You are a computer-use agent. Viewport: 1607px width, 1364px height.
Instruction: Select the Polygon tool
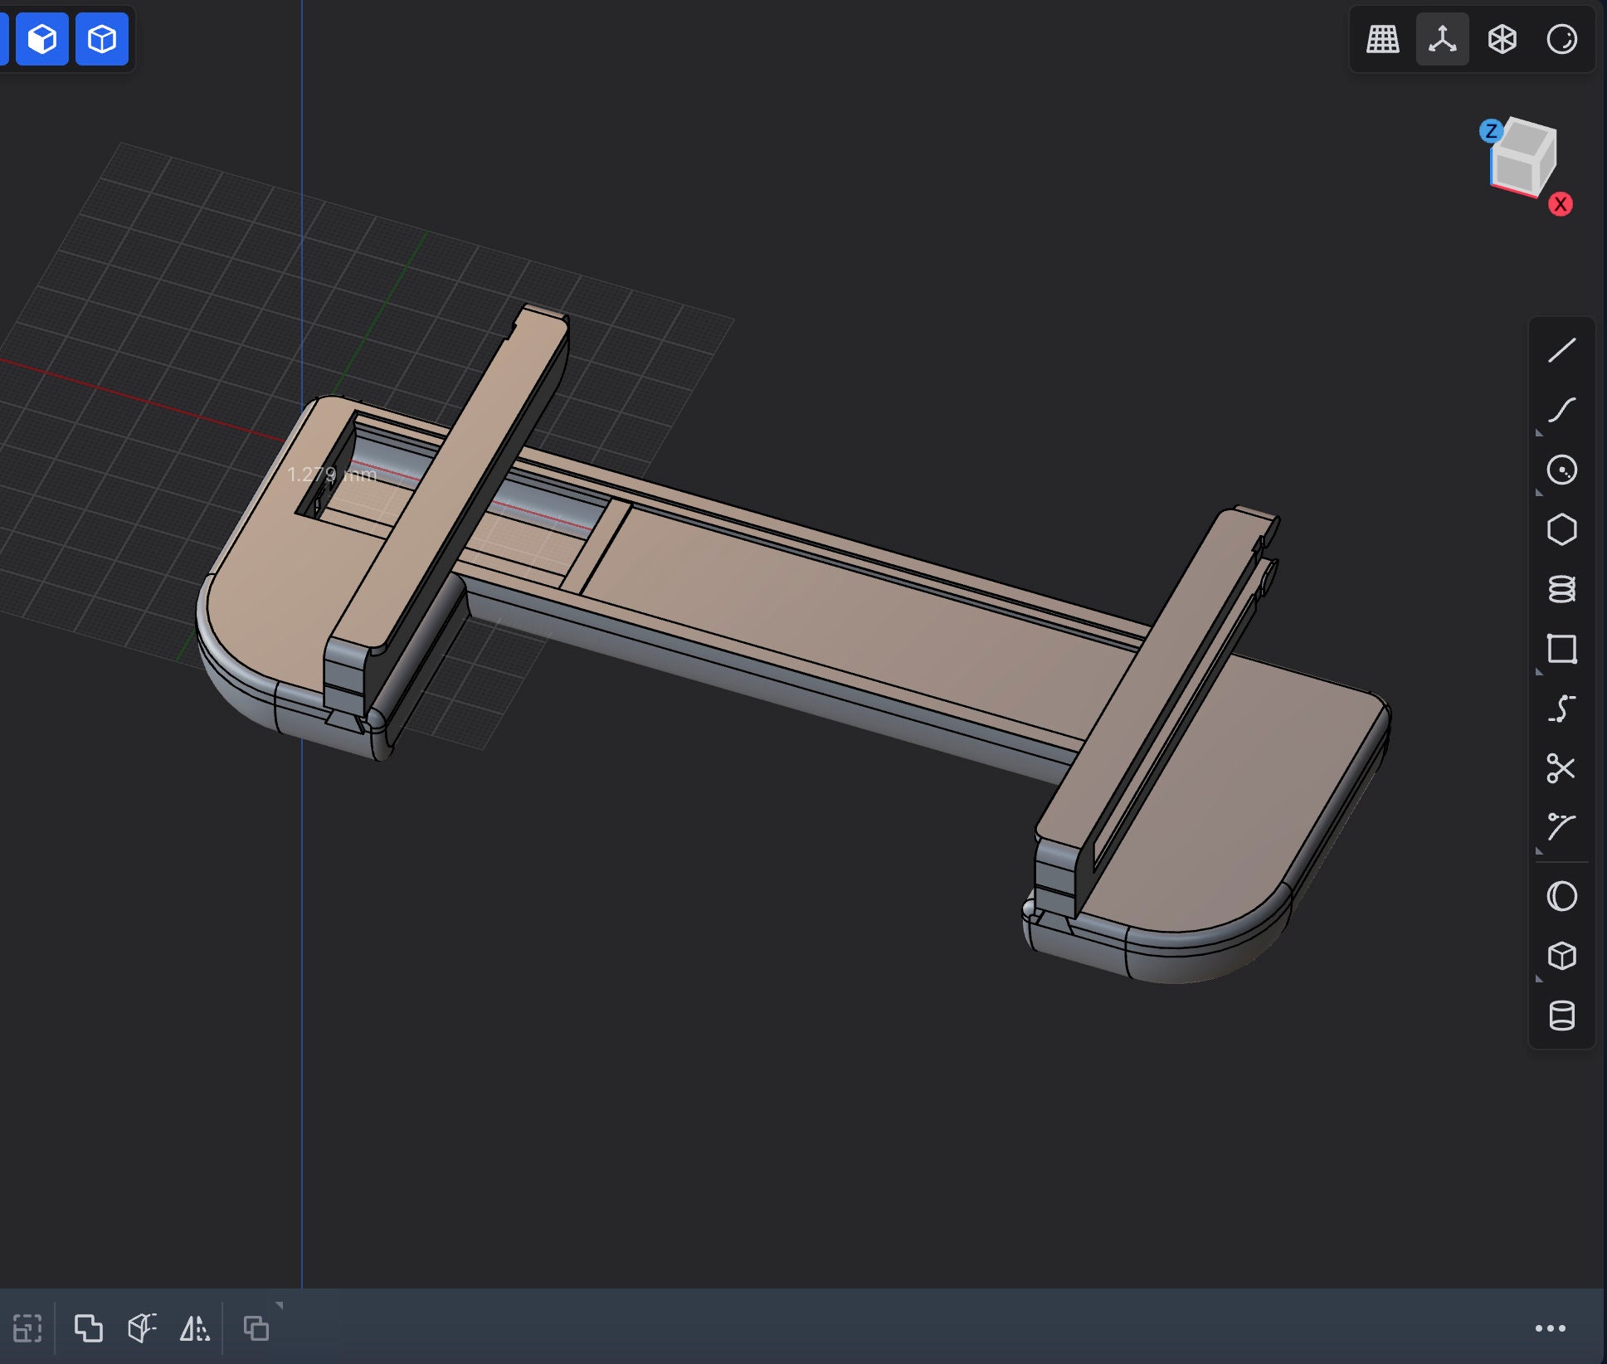[1563, 531]
